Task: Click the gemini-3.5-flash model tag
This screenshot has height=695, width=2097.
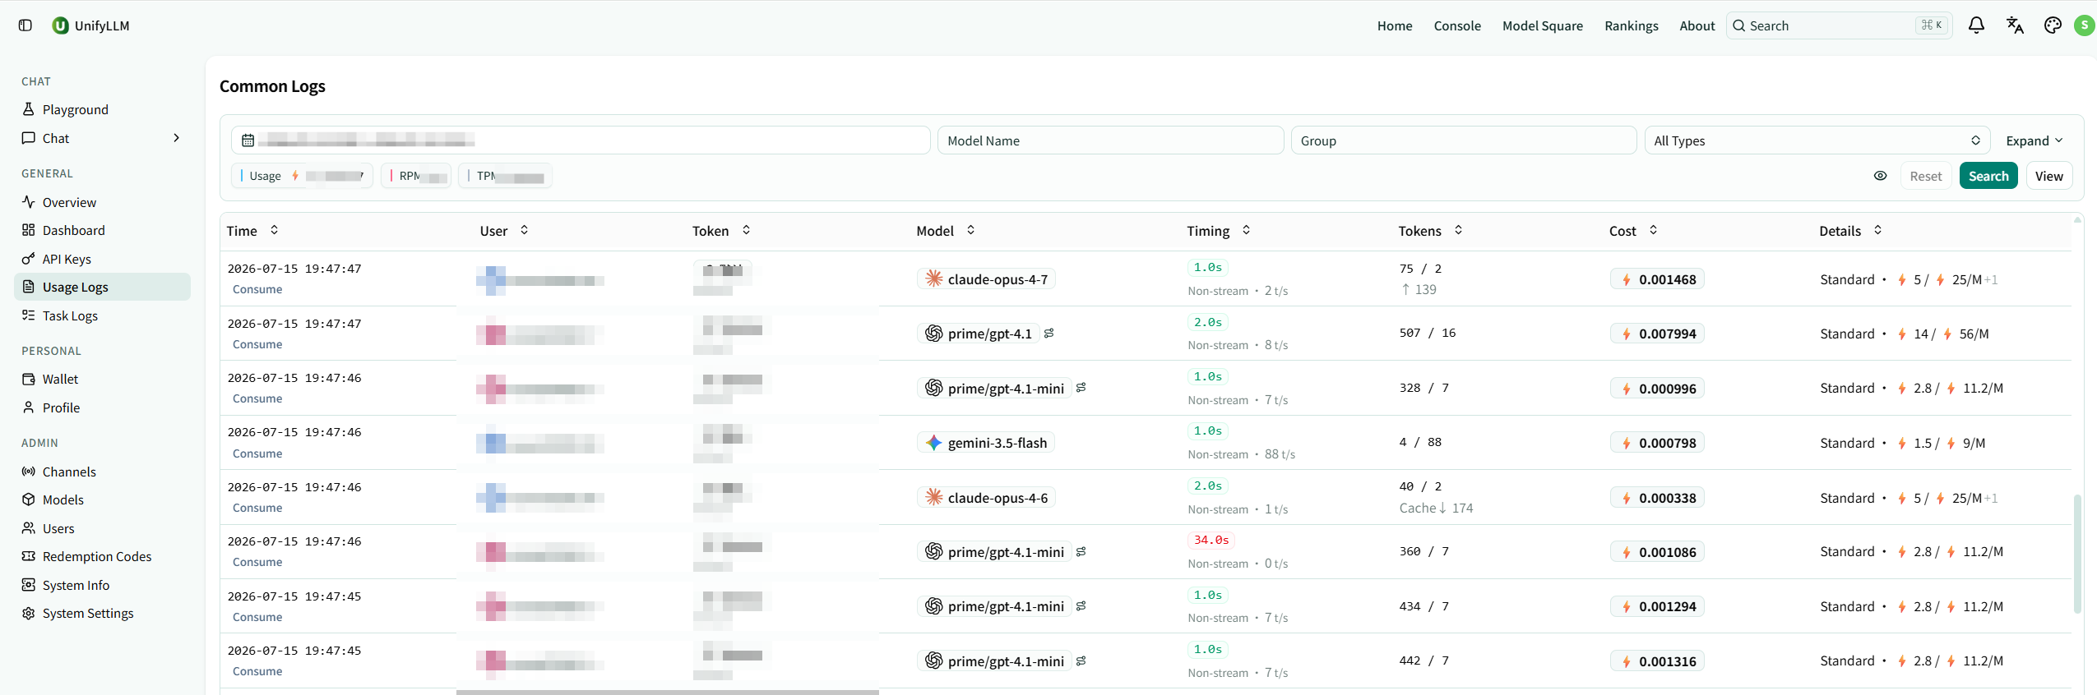Action: click(x=986, y=443)
